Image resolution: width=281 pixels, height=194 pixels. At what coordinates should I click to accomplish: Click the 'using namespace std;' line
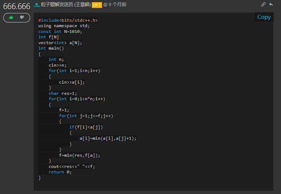click(64, 26)
